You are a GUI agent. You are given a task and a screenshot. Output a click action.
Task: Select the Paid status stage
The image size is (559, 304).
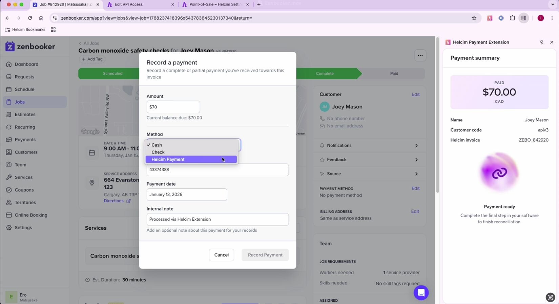[x=394, y=73]
